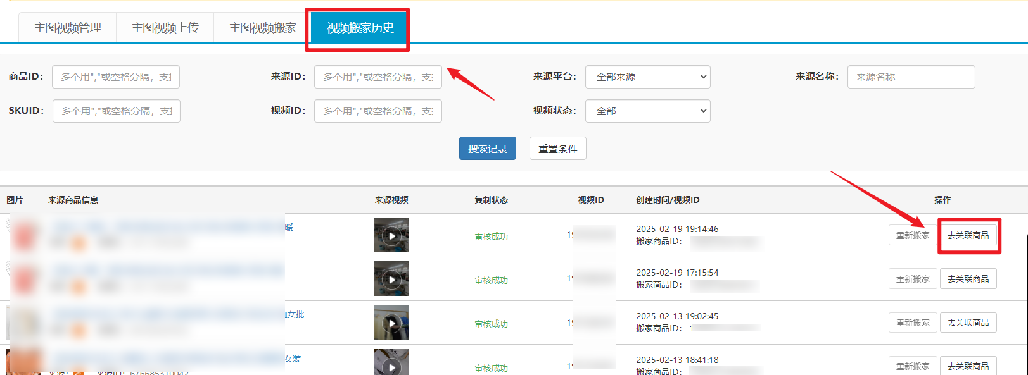Switch to 主图视频管理 tab
The width and height of the screenshot is (1028, 375).
pyautogui.click(x=68, y=28)
